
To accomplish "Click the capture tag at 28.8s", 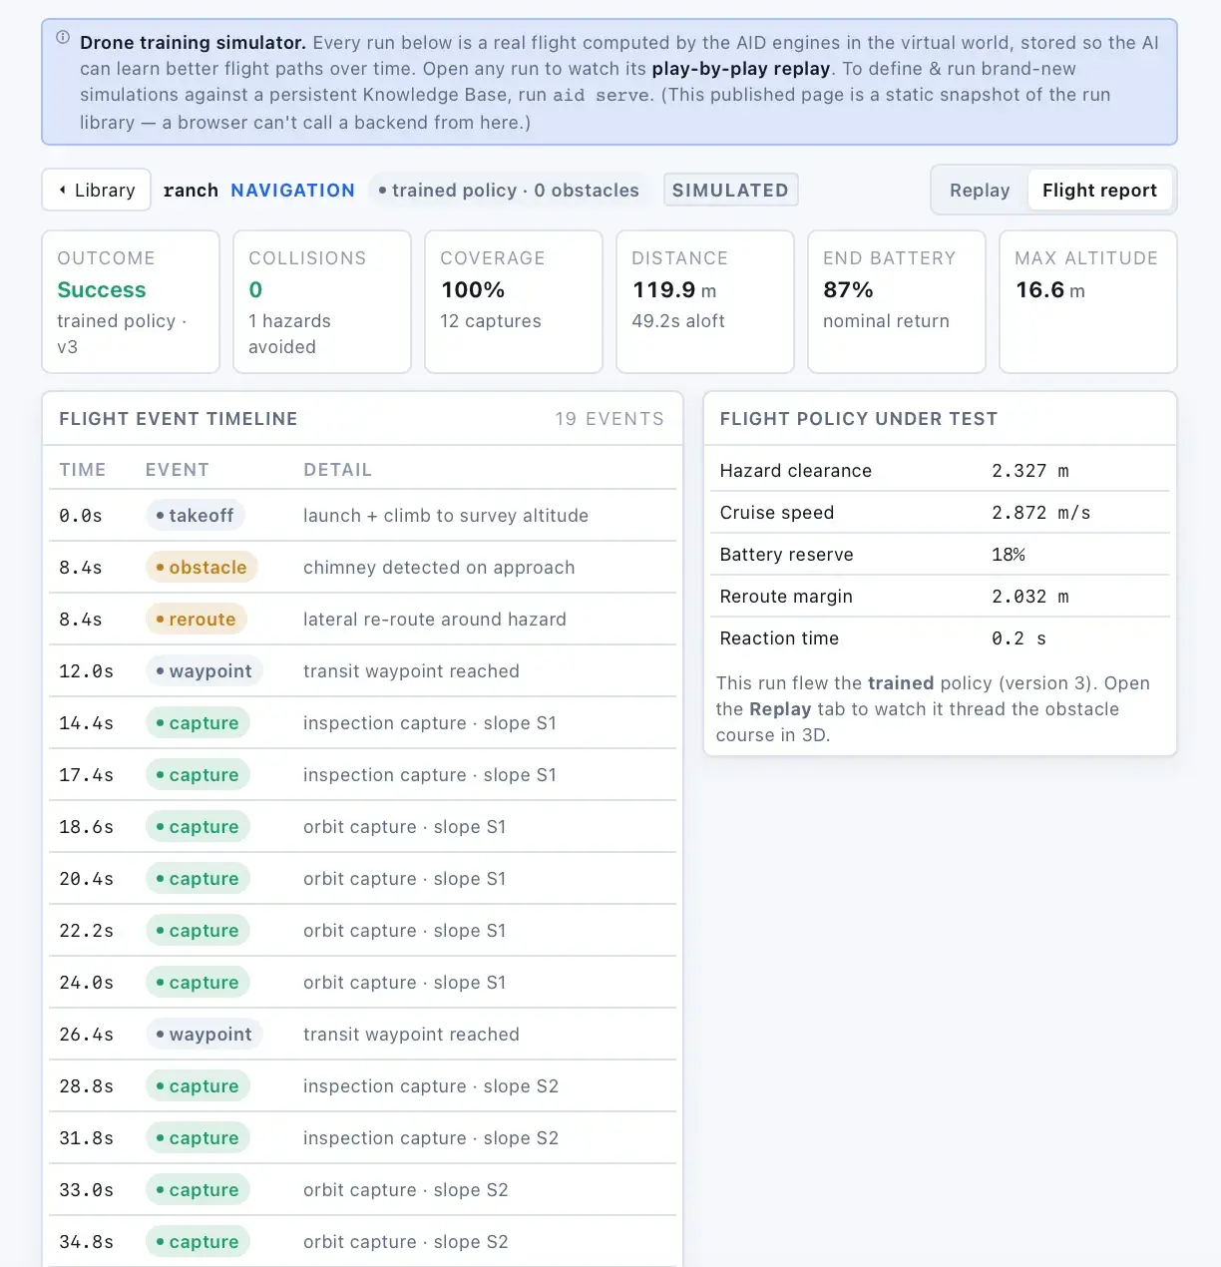I will pyautogui.click(x=198, y=1085).
